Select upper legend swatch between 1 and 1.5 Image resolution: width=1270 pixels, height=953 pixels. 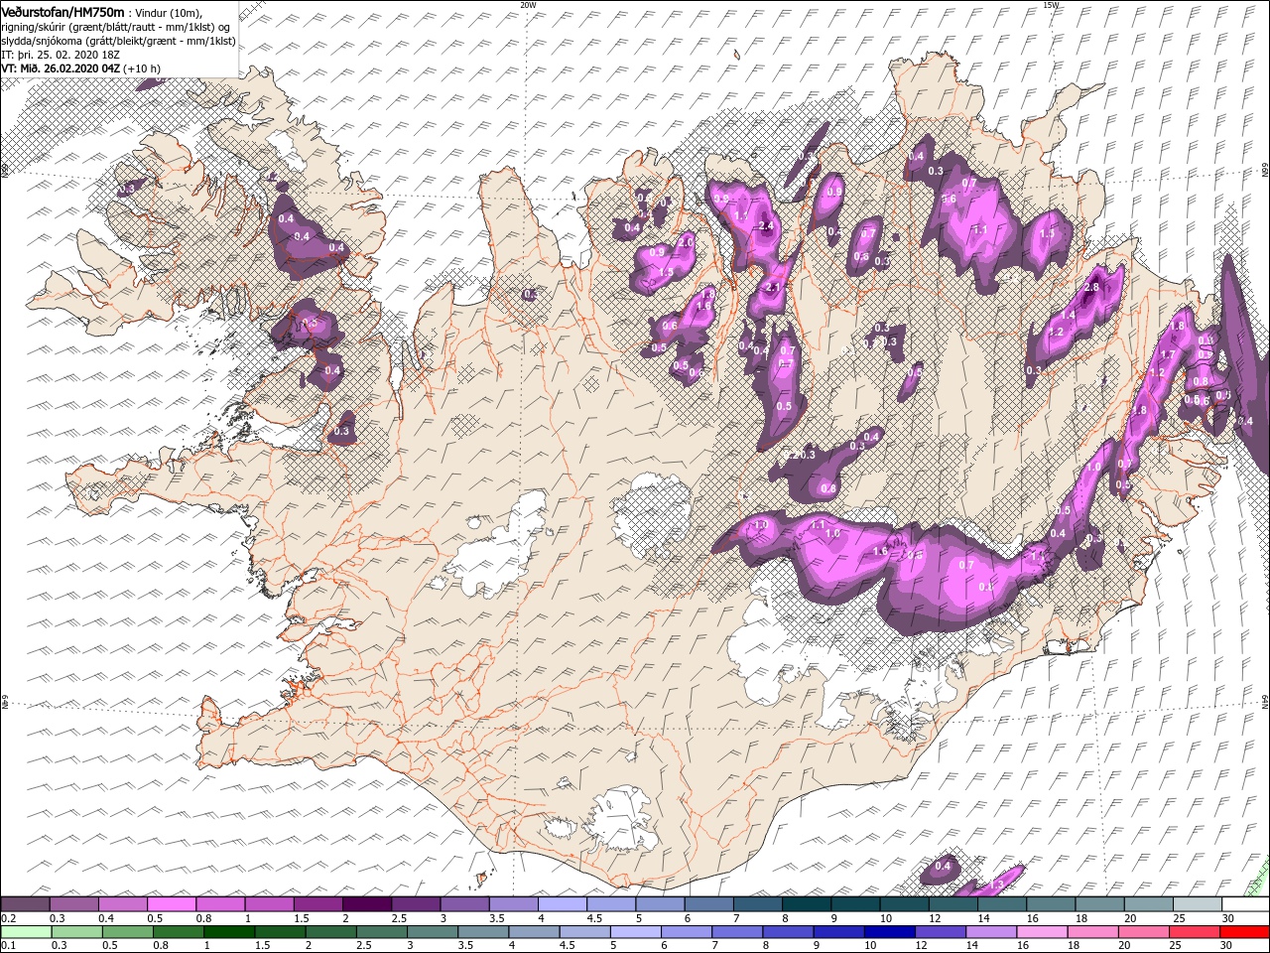point(270,903)
